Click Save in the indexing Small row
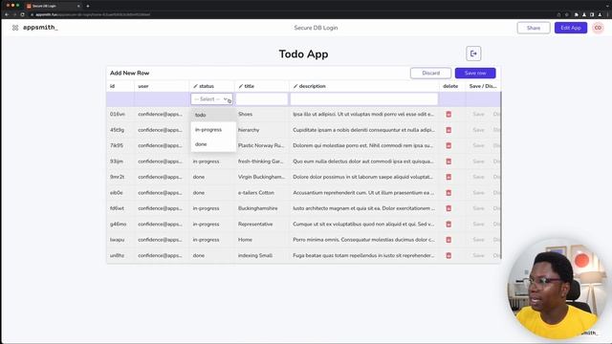 coord(478,255)
